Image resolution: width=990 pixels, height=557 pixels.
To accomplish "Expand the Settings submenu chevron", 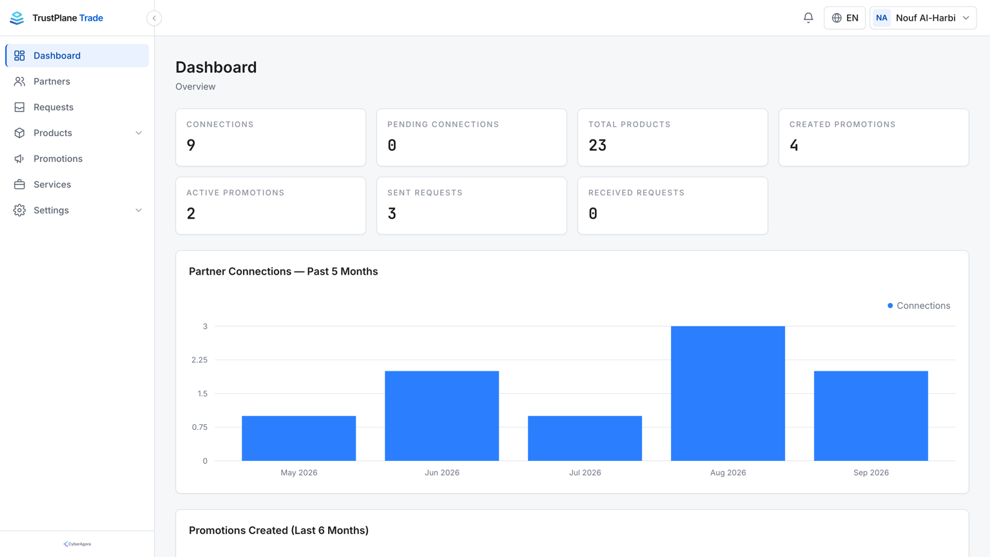I will tap(139, 210).
